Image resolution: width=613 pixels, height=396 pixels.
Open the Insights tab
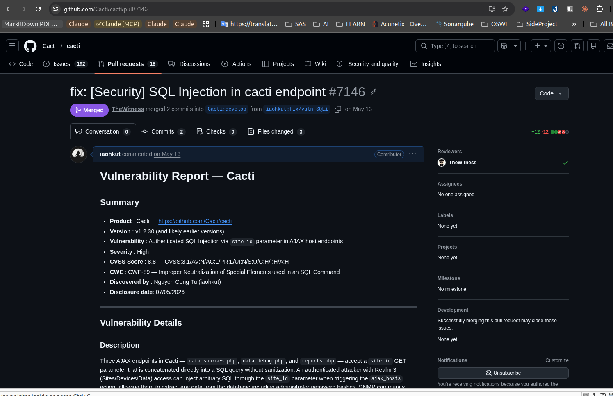click(426, 64)
